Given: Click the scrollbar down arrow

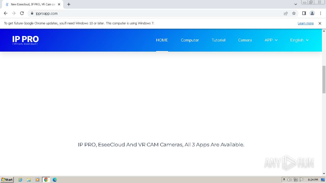Looking at the screenshot, I should pyautogui.click(x=324, y=174).
